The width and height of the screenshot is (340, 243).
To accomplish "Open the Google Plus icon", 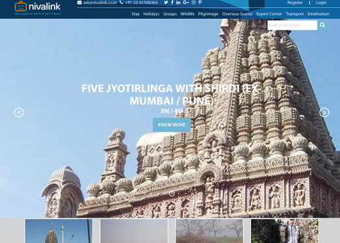I will 186,3.
